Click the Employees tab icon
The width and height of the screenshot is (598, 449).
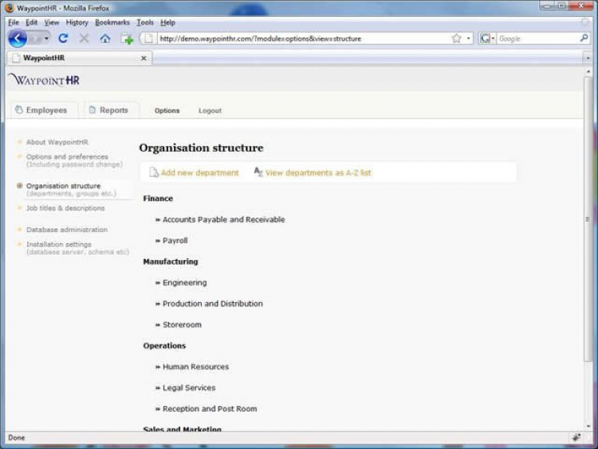[x=18, y=110]
